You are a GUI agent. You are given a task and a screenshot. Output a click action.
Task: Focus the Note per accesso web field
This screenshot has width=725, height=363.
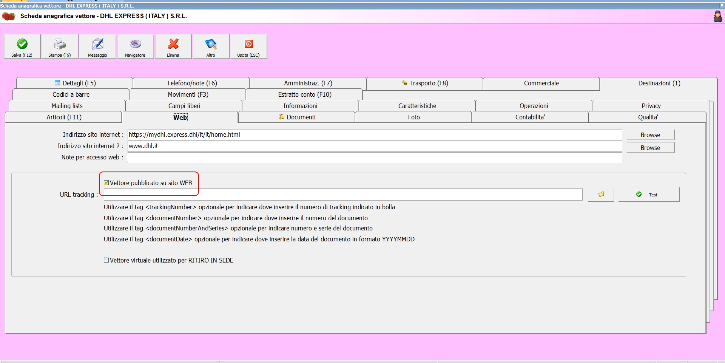pos(375,158)
